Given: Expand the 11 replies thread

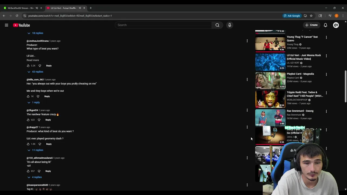Looking at the screenshot, I should point(35,150).
